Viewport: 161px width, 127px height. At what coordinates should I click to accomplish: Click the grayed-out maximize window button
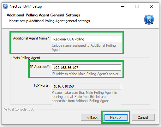(137, 6)
